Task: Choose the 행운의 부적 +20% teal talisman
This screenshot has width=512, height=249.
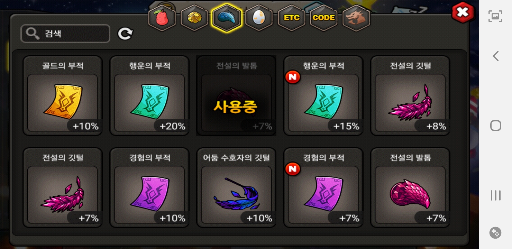Action: pos(149,96)
